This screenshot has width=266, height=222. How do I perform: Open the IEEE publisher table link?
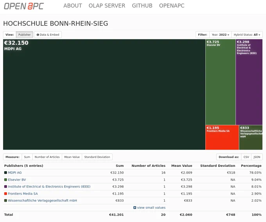click(49, 186)
